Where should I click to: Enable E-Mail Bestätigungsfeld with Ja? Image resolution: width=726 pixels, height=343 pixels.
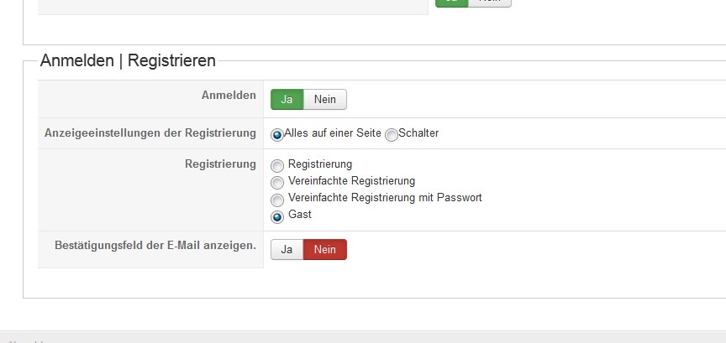pos(287,250)
